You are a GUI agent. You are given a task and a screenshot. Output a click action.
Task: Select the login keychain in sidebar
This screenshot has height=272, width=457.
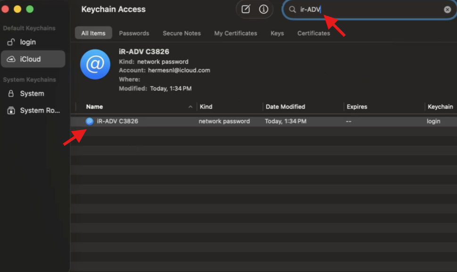point(28,42)
